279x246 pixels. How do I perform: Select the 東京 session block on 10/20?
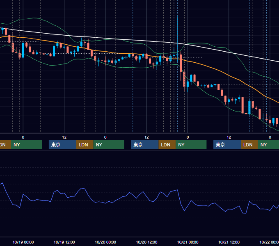[145, 145]
